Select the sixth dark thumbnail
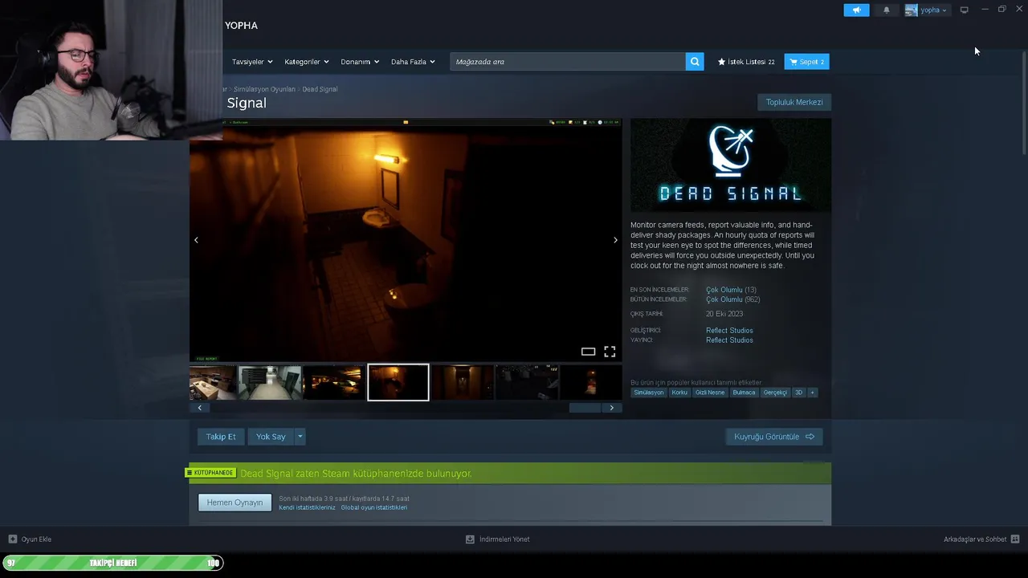This screenshot has height=578, width=1028. tap(527, 383)
